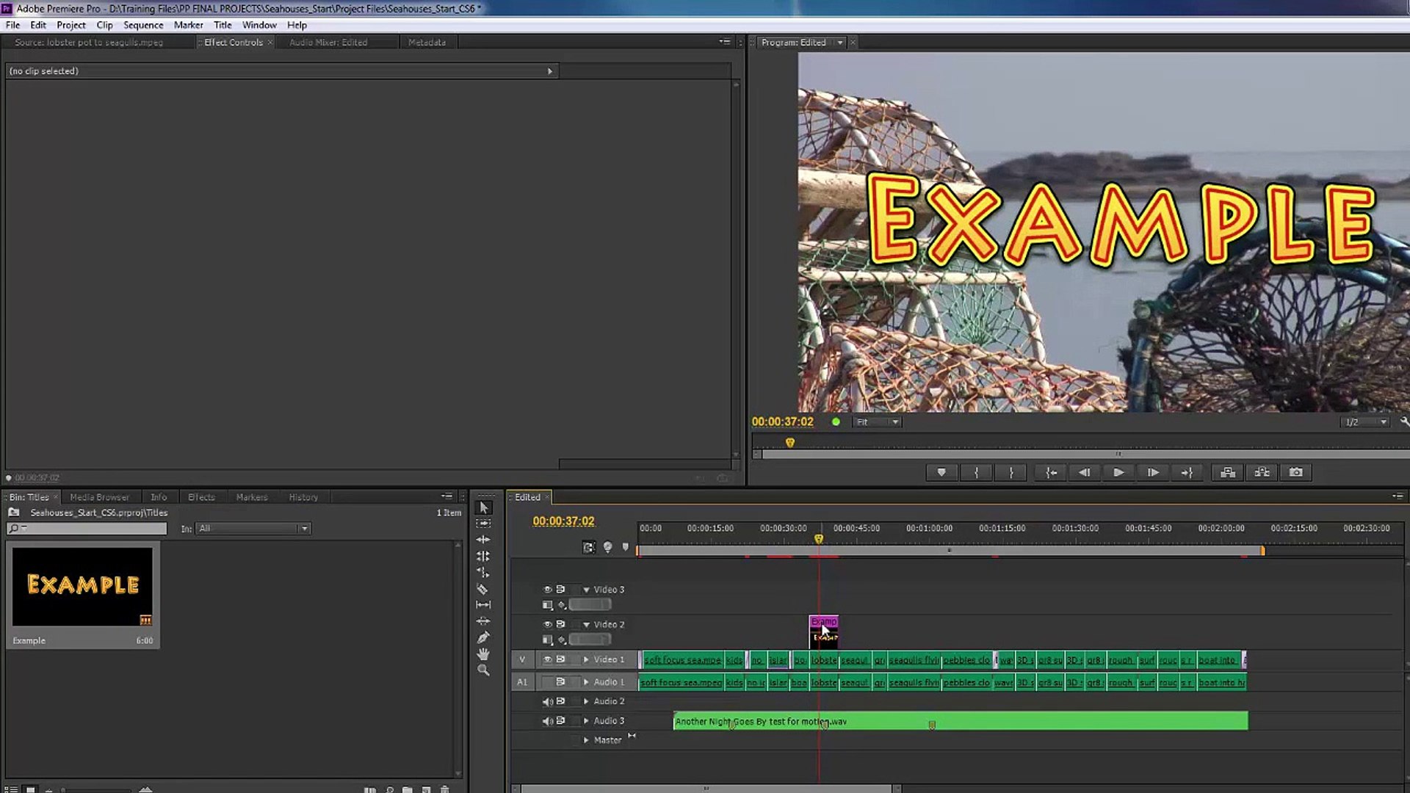Select the Example title thumbnail in the bin

[x=82, y=585]
